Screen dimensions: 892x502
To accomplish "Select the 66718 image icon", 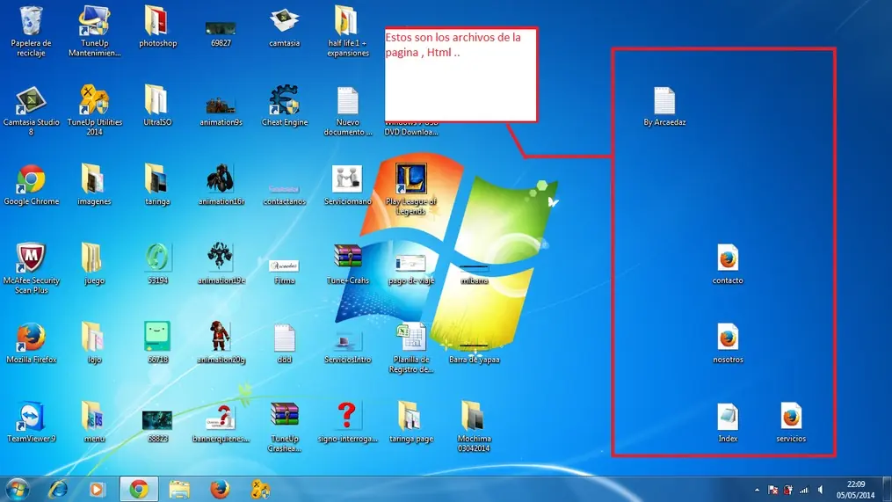I will point(157,337).
